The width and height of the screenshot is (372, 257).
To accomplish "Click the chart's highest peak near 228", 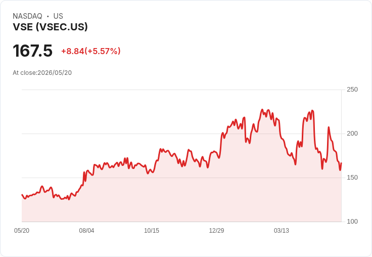I will point(262,110).
